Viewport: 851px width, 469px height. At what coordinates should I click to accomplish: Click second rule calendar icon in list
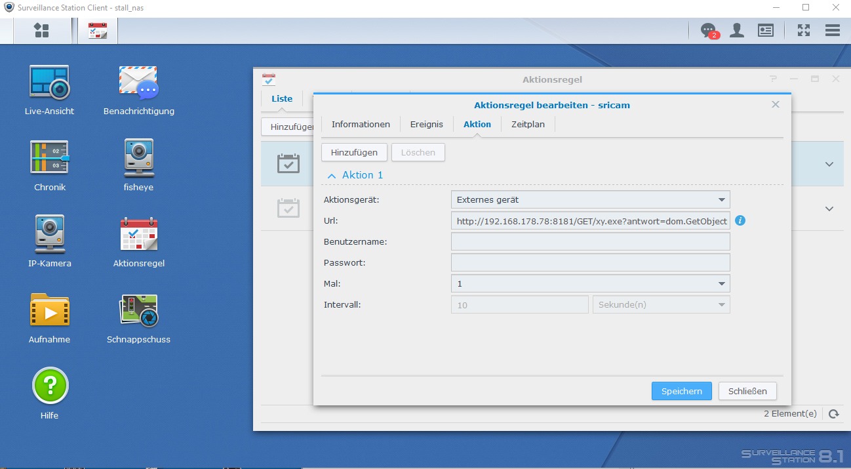[x=288, y=209]
